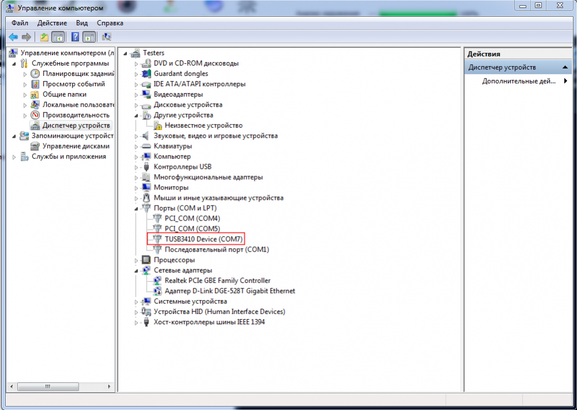
Task: Scan for hardware changes via rightmost toolbar icon
Action: pyautogui.click(x=106, y=37)
